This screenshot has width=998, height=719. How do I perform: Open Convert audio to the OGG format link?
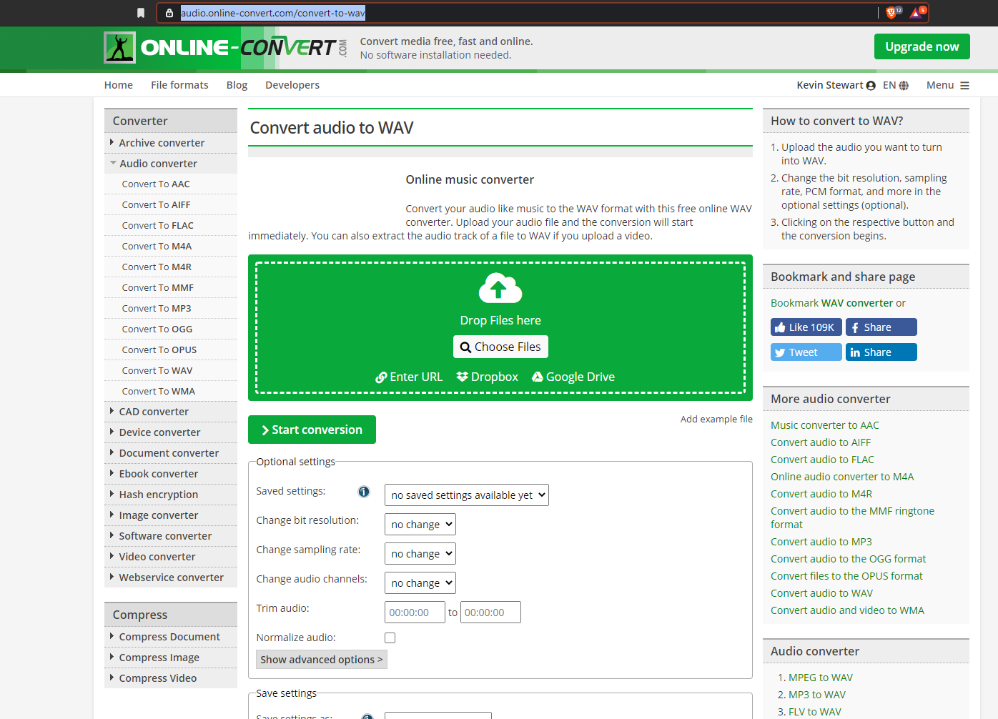point(848,559)
